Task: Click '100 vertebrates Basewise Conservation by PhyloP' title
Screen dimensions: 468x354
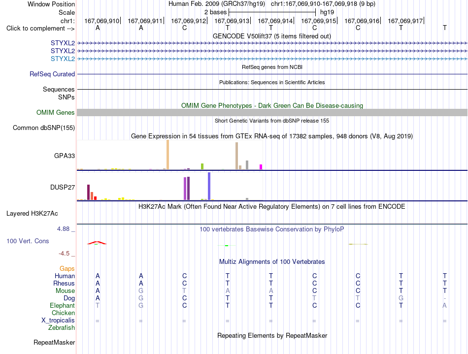Action: (272, 229)
